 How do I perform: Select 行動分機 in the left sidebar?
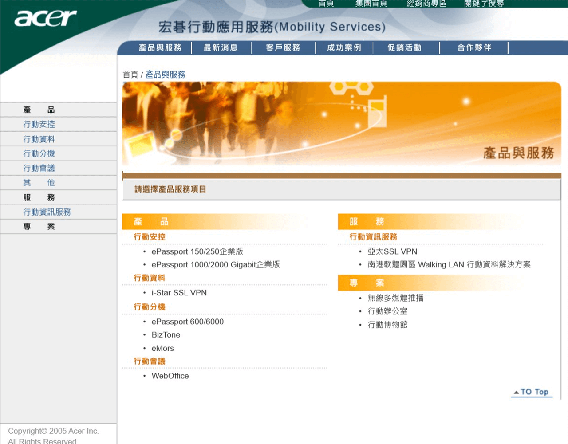pyautogui.click(x=39, y=153)
